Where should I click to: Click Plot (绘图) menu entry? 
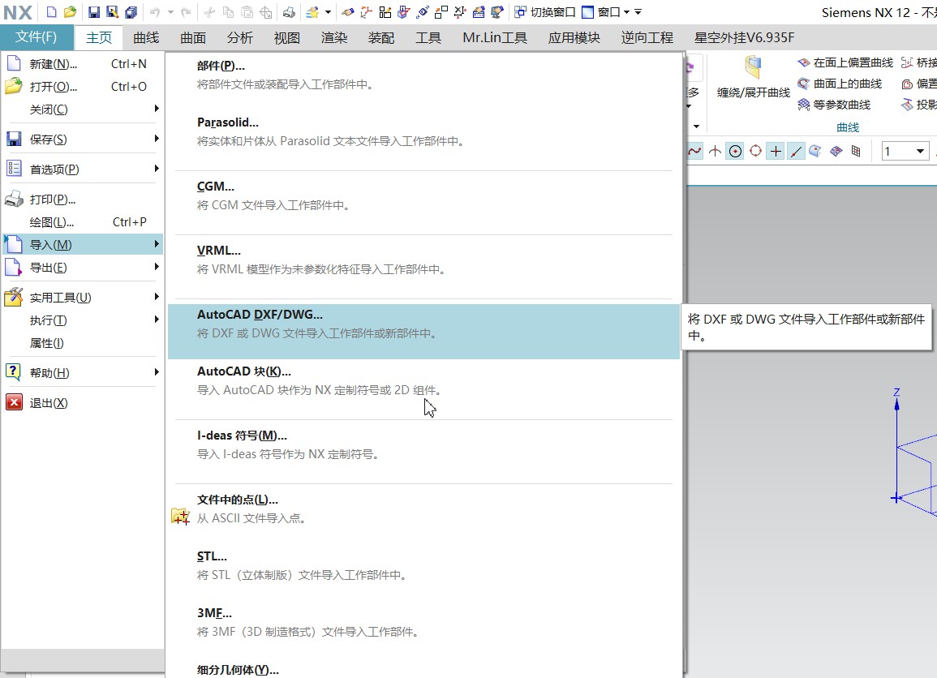click(83, 221)
